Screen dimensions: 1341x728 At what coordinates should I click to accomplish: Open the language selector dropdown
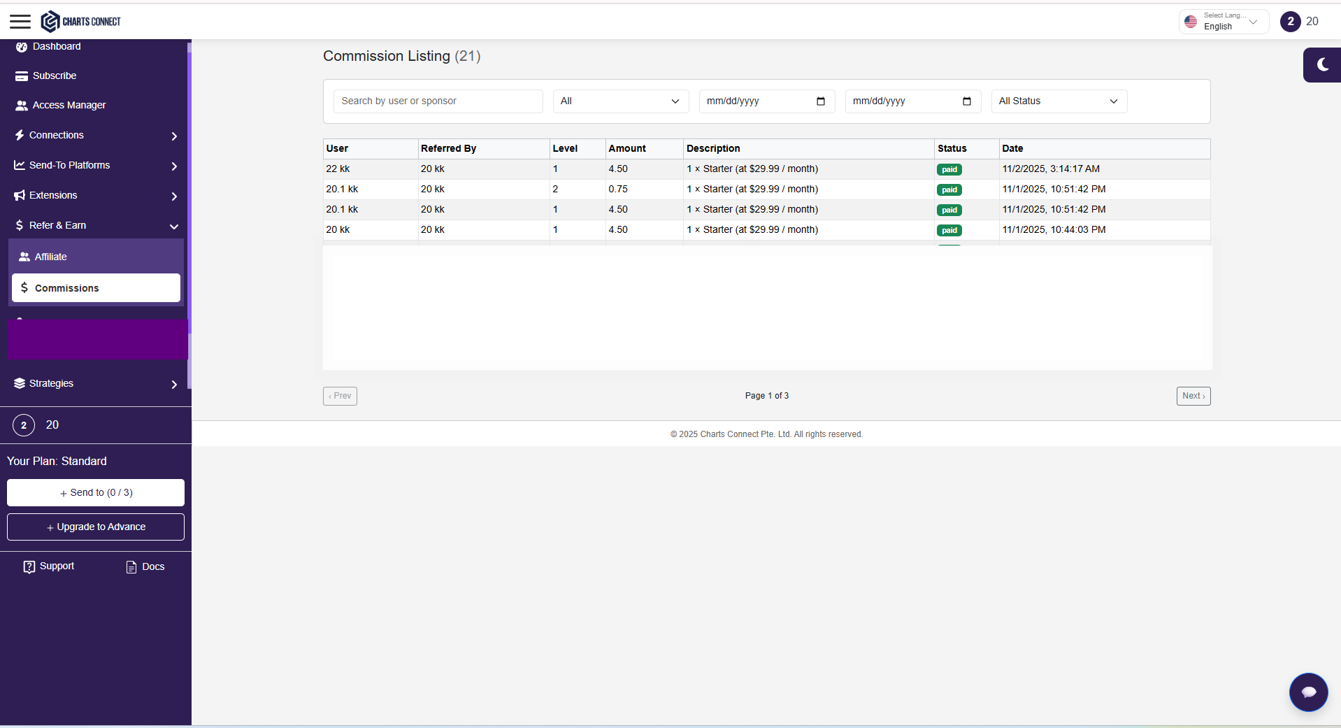pos(1224,22)
